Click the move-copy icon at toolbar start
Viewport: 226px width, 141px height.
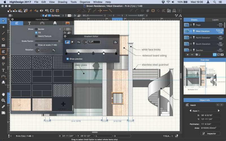point(10,11)
